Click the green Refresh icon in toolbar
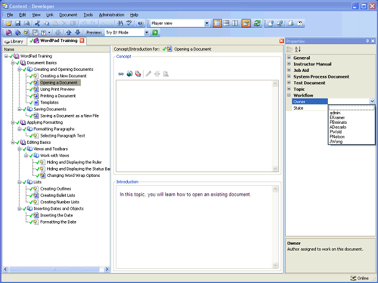Image resolution: width=378 pixels, height=283 pixels. point(257,23)
